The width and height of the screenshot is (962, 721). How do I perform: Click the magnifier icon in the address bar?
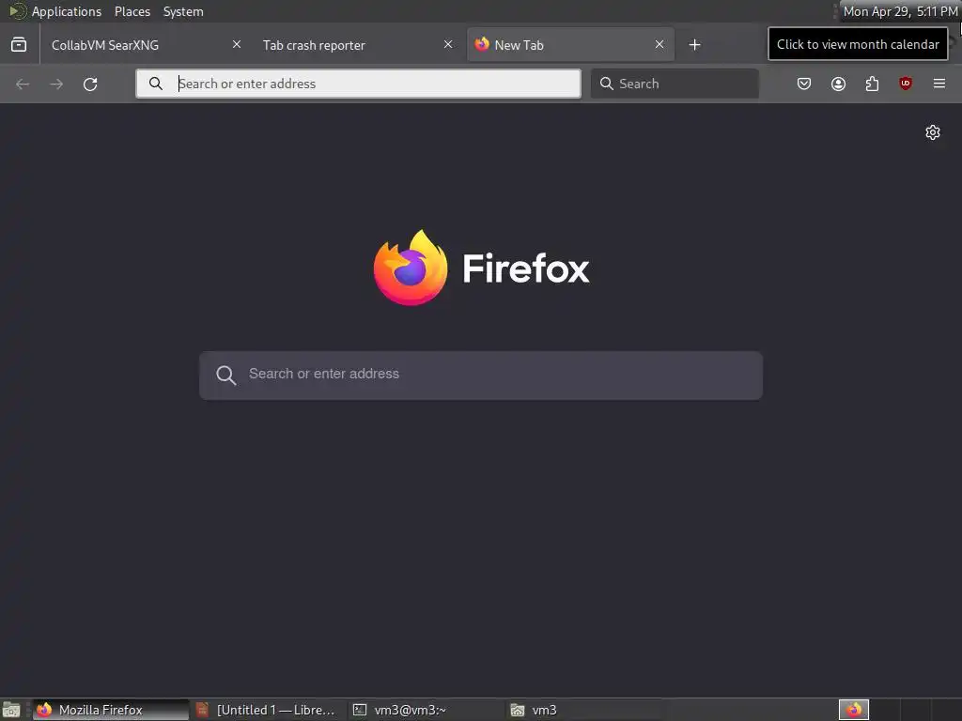click(156, 84)
